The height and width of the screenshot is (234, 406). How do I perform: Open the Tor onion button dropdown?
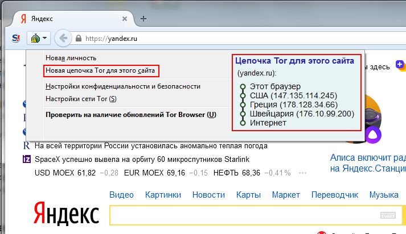click(39, 39)
